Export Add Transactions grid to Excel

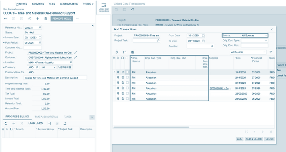click(x=133, y=52)
